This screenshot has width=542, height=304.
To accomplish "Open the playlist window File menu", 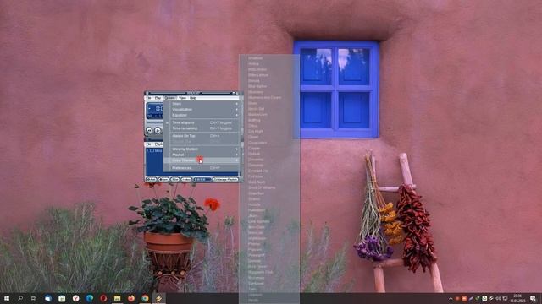I will tap(149, 144).
